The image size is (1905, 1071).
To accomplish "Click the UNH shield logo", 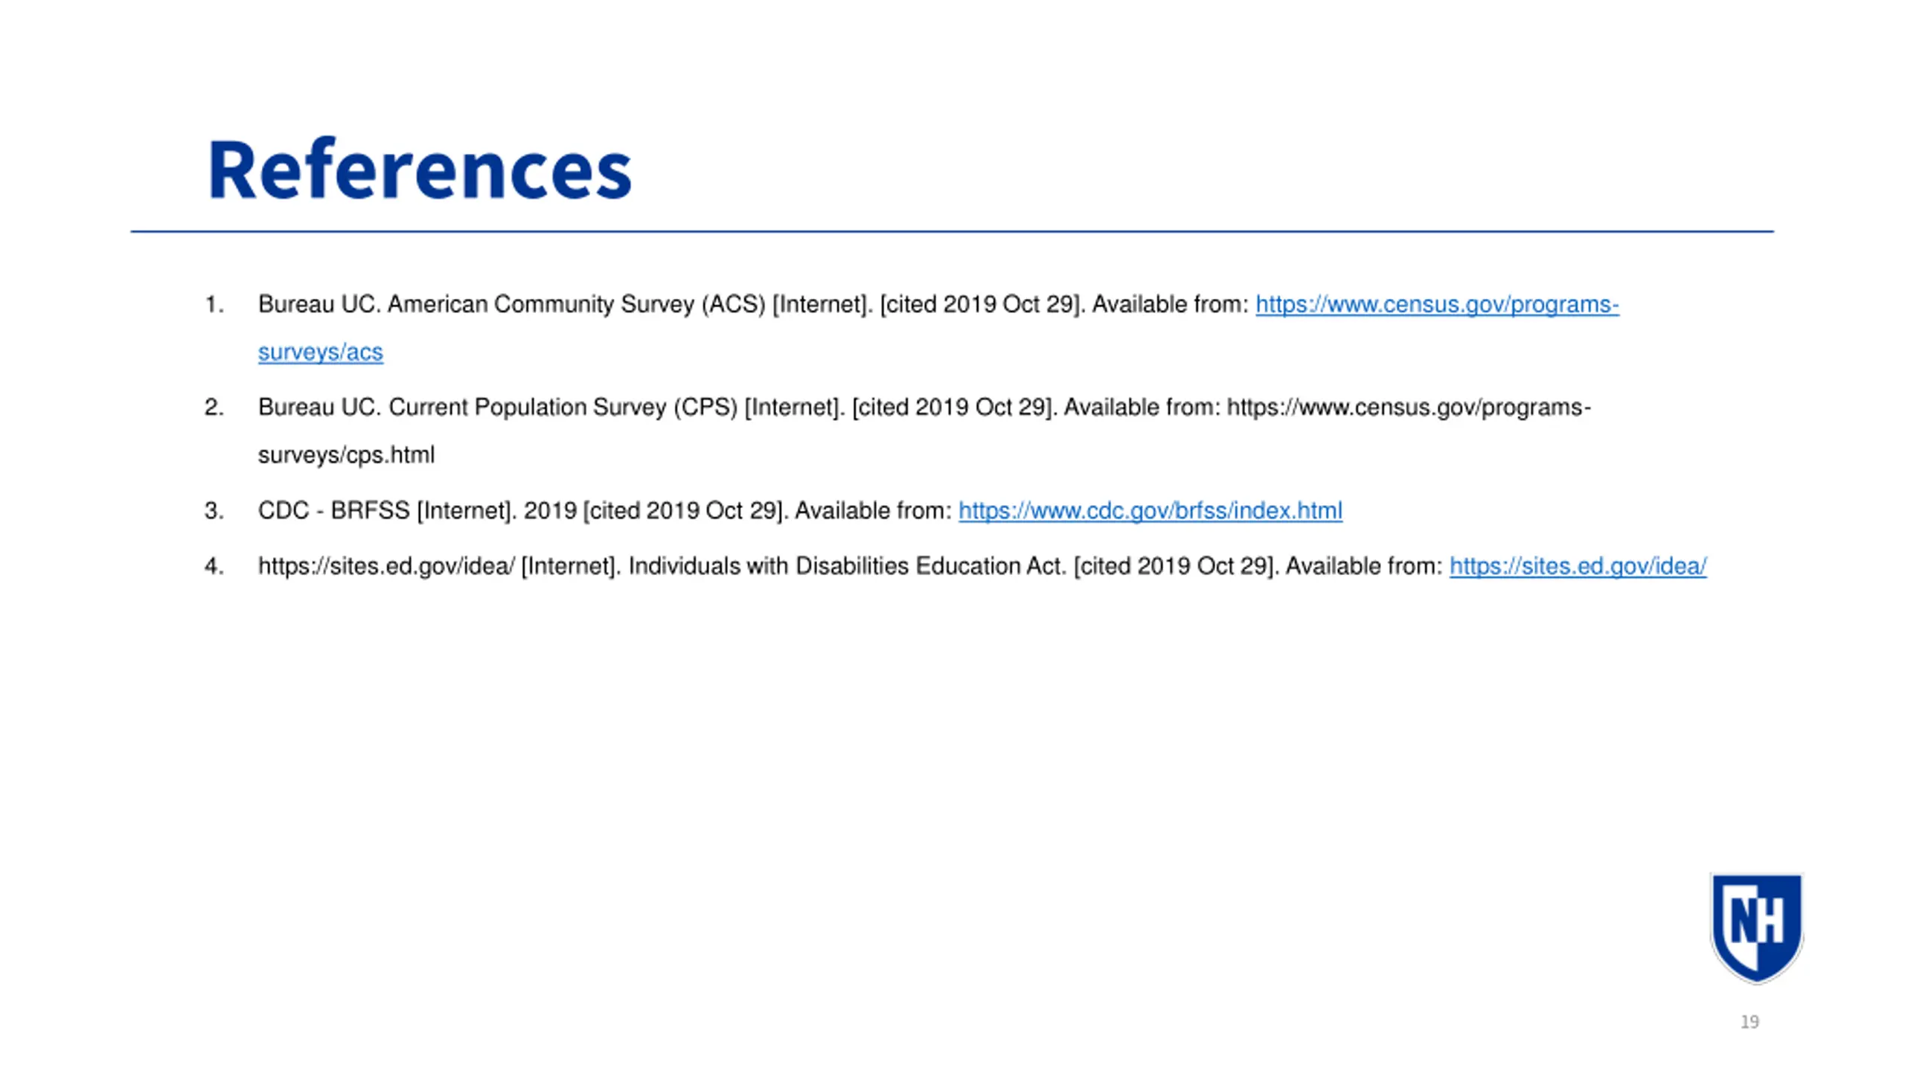I will click(1756, 927).
